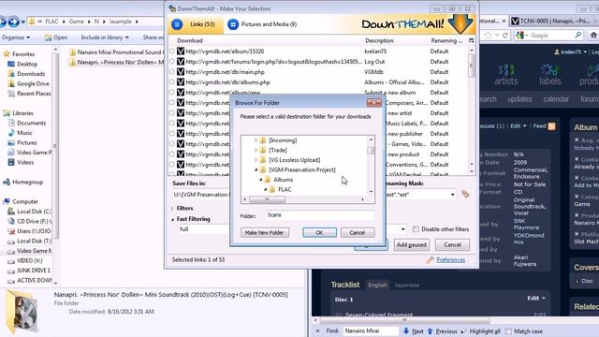Click Add paused button
The width and height of the screenshot is (599, 337).
(411, 245)
